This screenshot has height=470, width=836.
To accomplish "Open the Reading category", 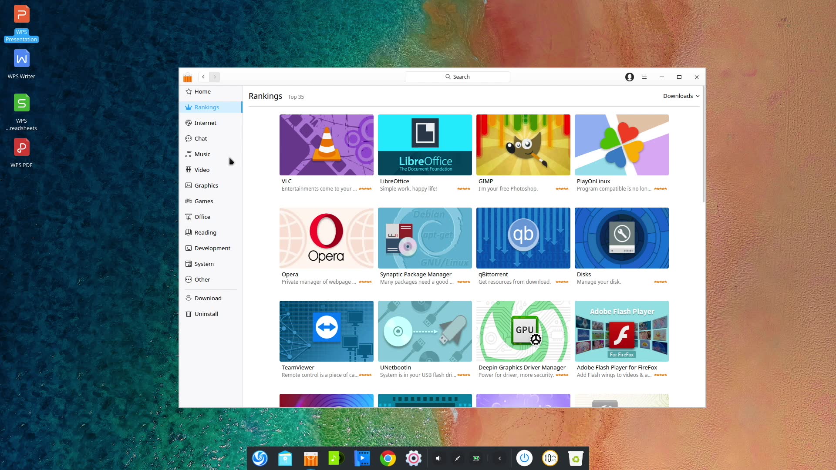I will (x=211, y=232).
